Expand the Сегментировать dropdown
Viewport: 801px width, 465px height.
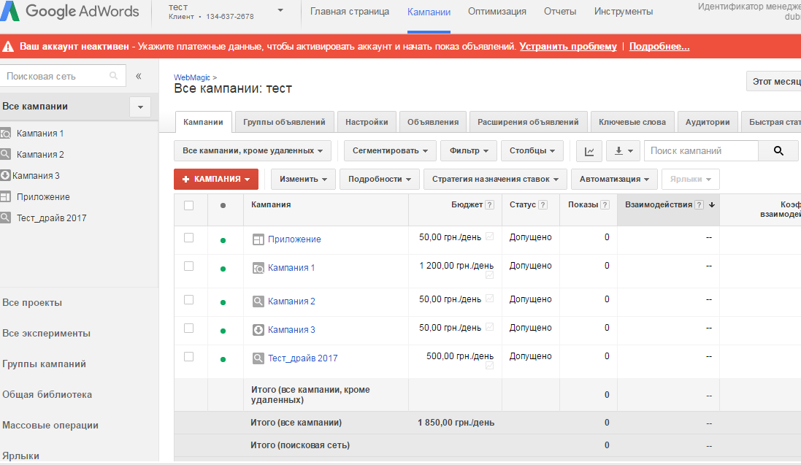point(390,151)
